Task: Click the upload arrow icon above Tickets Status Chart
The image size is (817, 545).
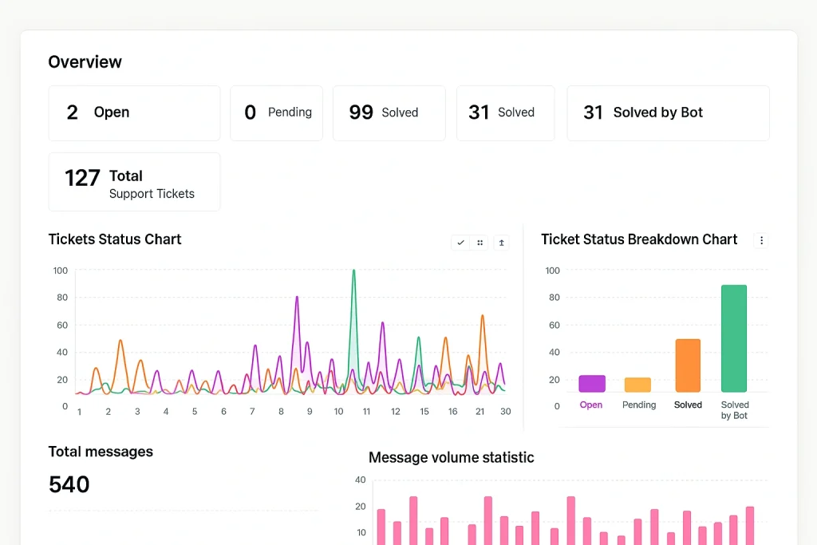Action: click(x=501, y=243)
